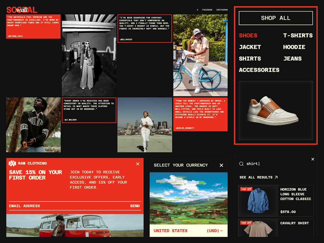Close the search panel
Viewport: 324px width, 243px height.
click(313, 159)
